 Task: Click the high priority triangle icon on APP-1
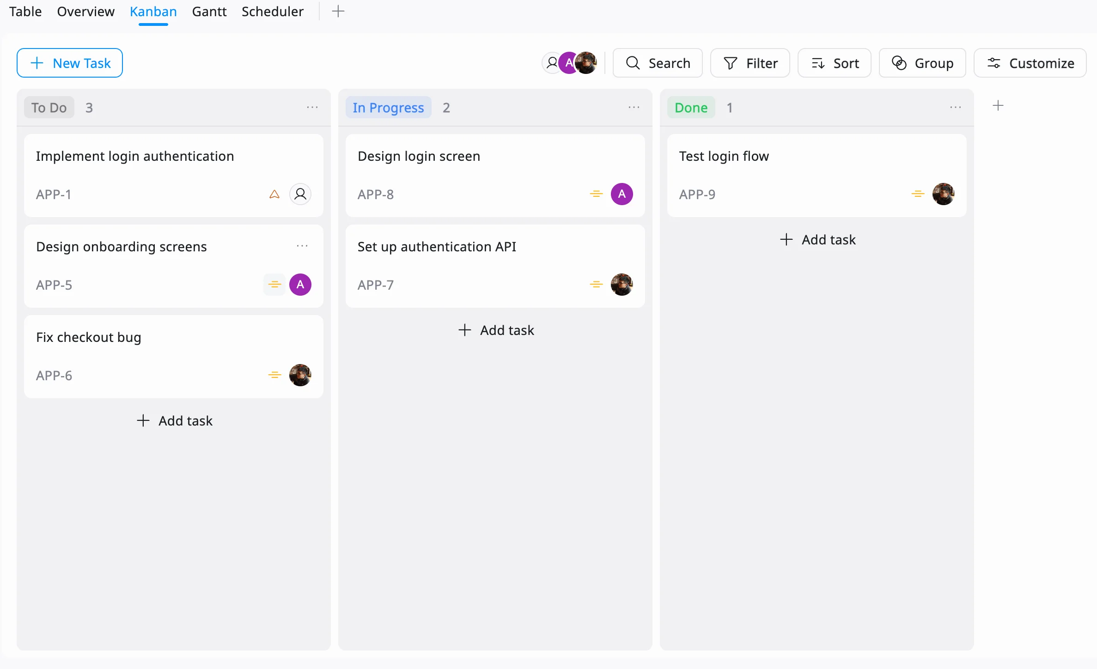point(274,194)
